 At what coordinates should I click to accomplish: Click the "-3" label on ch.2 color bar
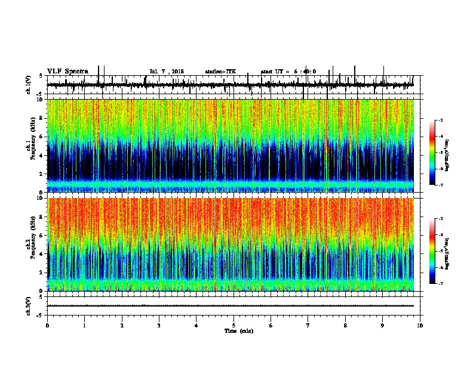pos(440,219)
